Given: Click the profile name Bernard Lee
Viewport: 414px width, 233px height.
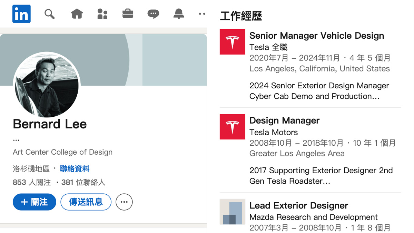Looking at the screenshot, I should (50, 124).
